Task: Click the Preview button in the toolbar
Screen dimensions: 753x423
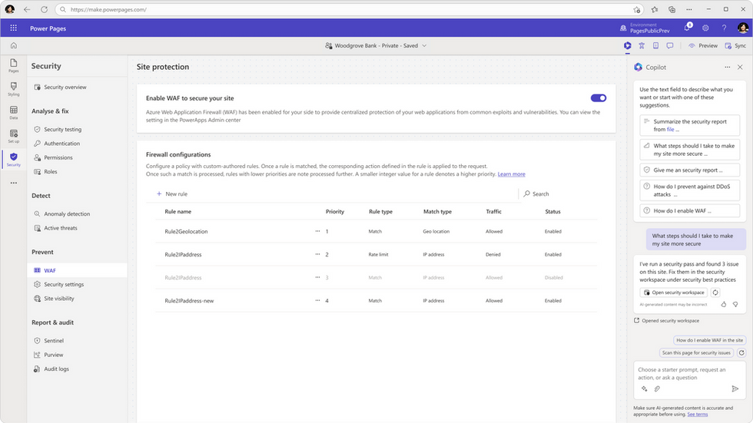Action: click(x=703, y=46)
